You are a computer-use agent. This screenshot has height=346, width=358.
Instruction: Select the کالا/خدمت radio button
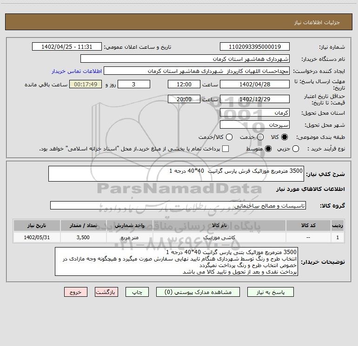tap(229, 137)
